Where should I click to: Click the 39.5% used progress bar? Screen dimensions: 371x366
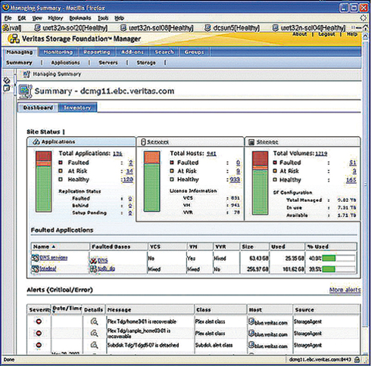point(338,269)
